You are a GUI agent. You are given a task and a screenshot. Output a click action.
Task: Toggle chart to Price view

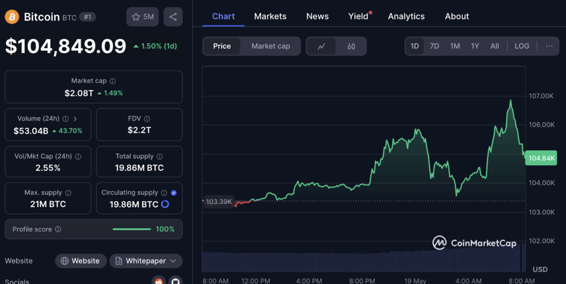click(x=222, y=46)
